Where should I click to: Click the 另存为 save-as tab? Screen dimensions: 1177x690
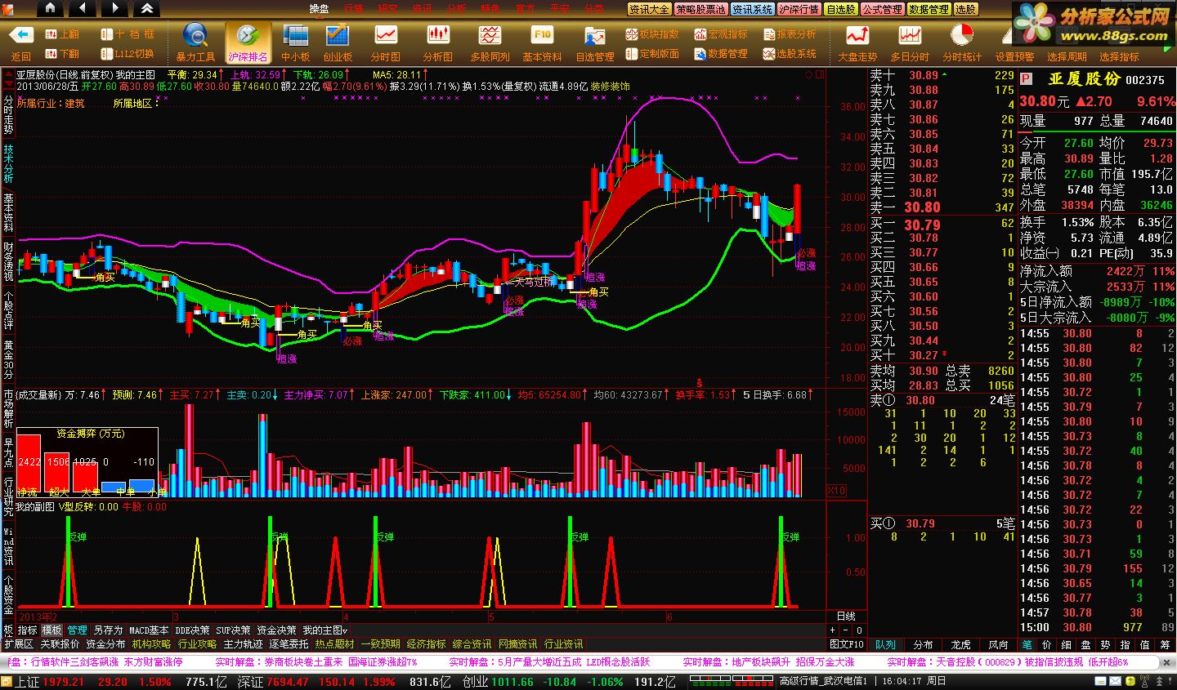pos(107,630)
